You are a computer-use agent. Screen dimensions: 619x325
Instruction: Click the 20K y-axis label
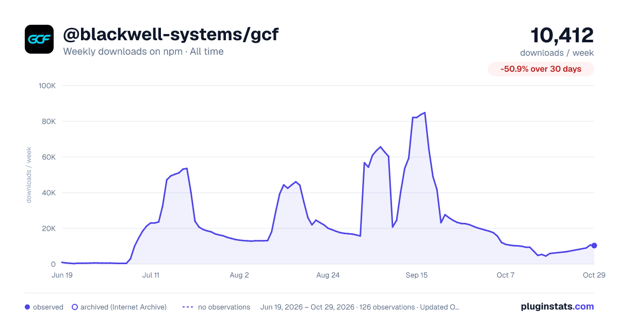[49, 229]
